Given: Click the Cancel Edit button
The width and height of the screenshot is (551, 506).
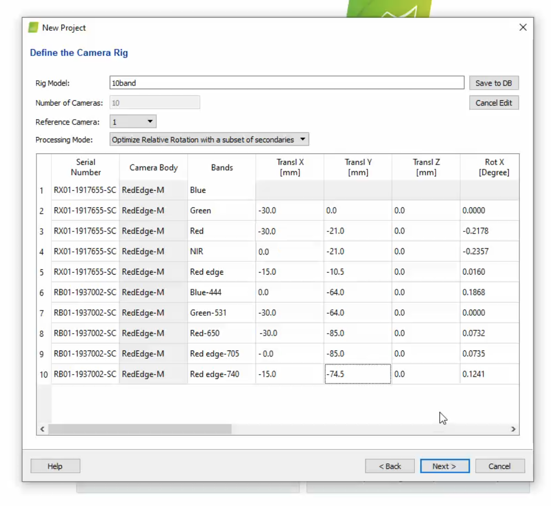Looking at the screenshot, I should point(494,103).
